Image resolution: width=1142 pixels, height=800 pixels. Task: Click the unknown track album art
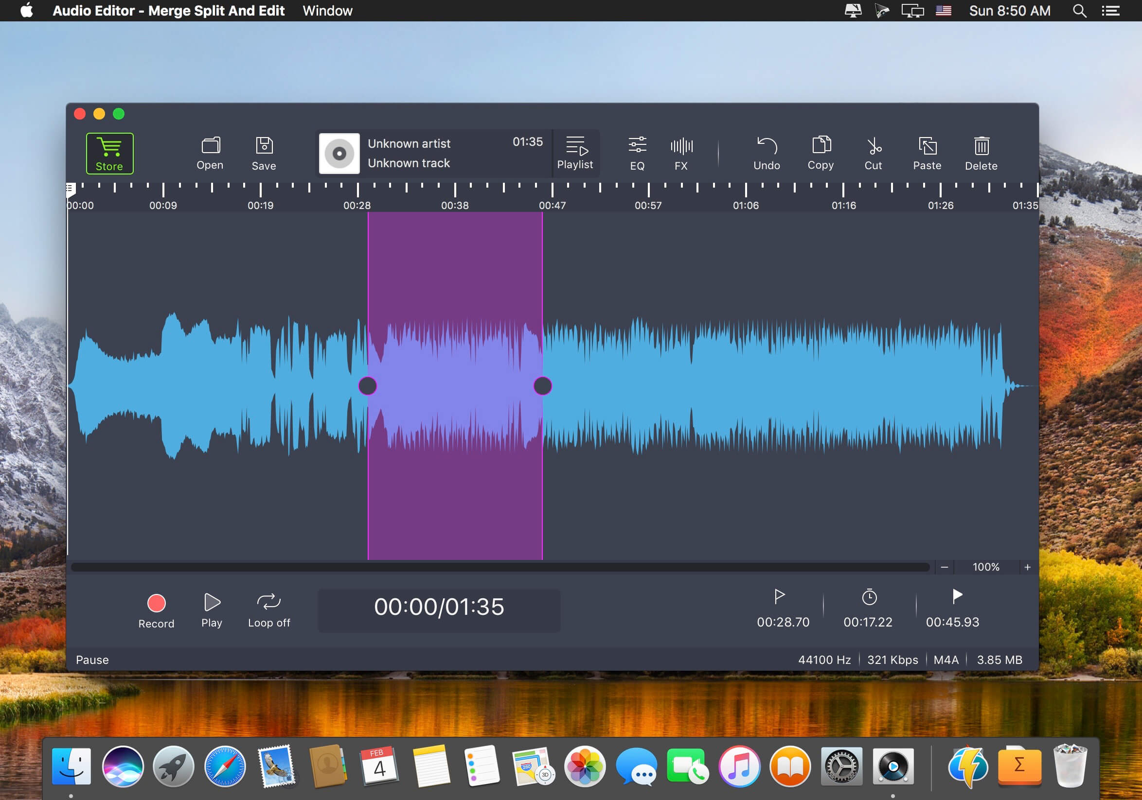(338, 153)
